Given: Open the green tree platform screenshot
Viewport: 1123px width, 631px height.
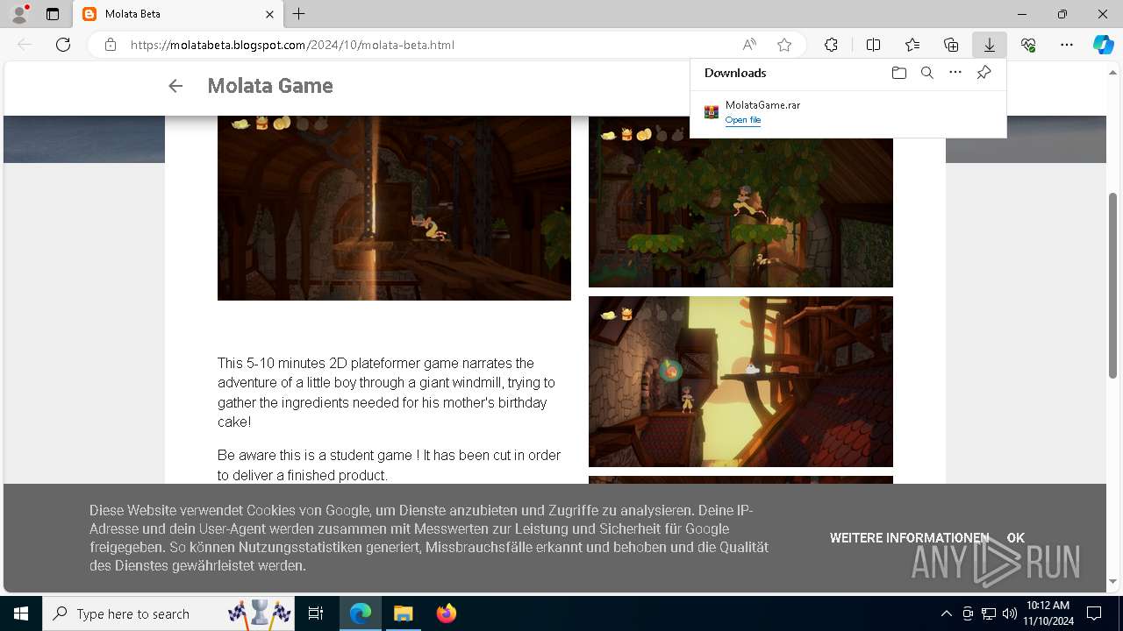Looking at the screenshot, I should 740,202.
